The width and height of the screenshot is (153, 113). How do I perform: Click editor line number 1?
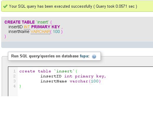click(x=14, y=71)
